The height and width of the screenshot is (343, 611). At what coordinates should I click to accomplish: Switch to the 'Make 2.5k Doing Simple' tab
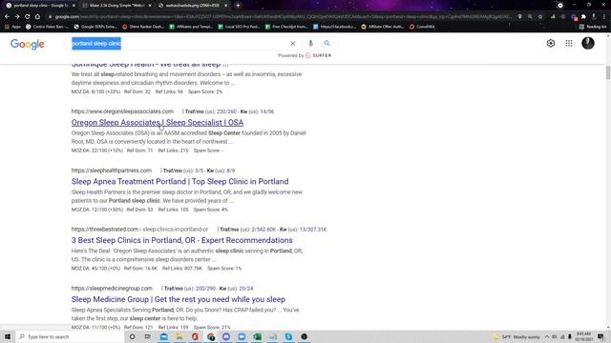pos(116,6)
